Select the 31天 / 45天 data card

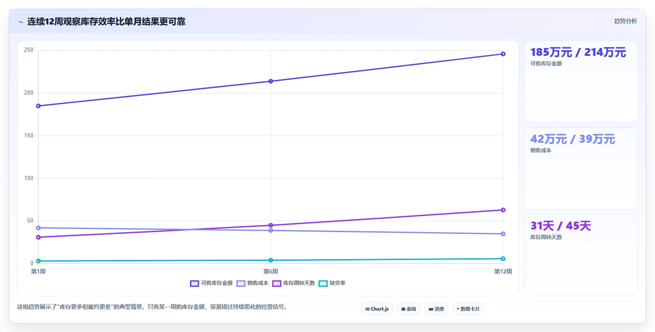click(x=581, y=255)
